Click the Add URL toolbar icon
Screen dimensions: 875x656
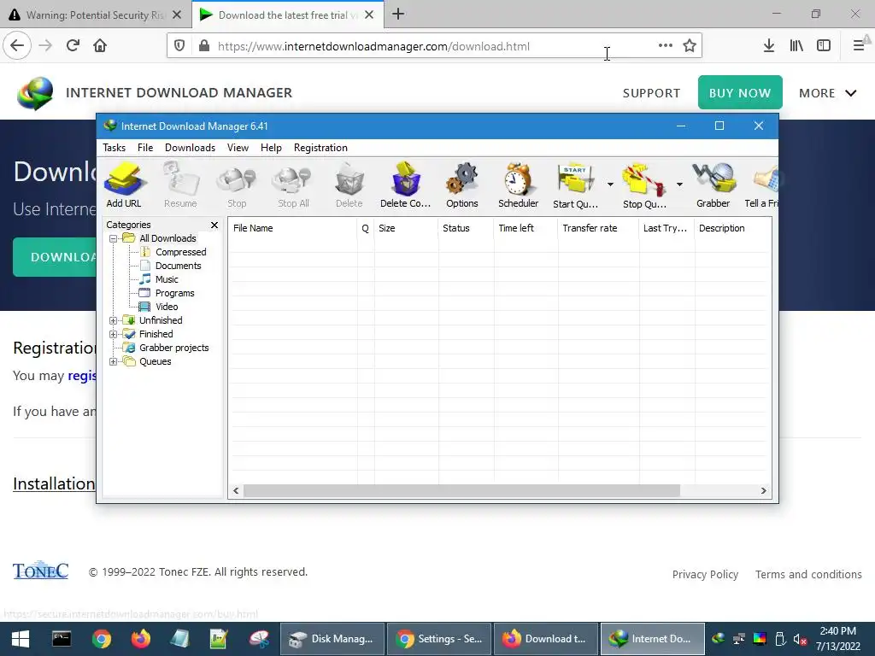(x=124, y=185)
